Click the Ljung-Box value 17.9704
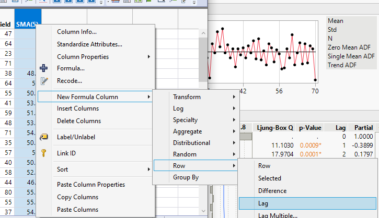Image resolution: width=379 pixels, height=218 pixels. coord(282,154)
